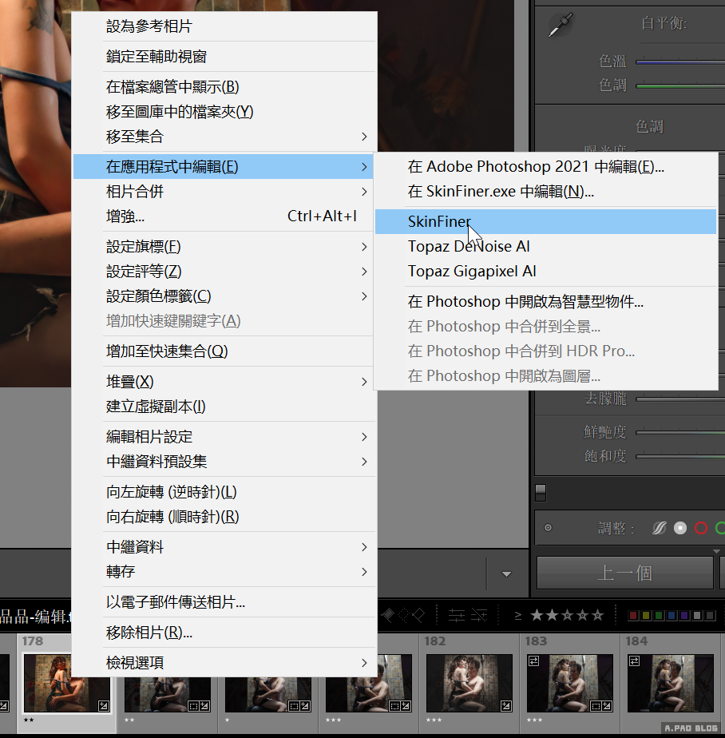Screen dimensions: 725x738
Task: Click the develop adjustments badge on thumbnail 178
Action: point(103,705)
